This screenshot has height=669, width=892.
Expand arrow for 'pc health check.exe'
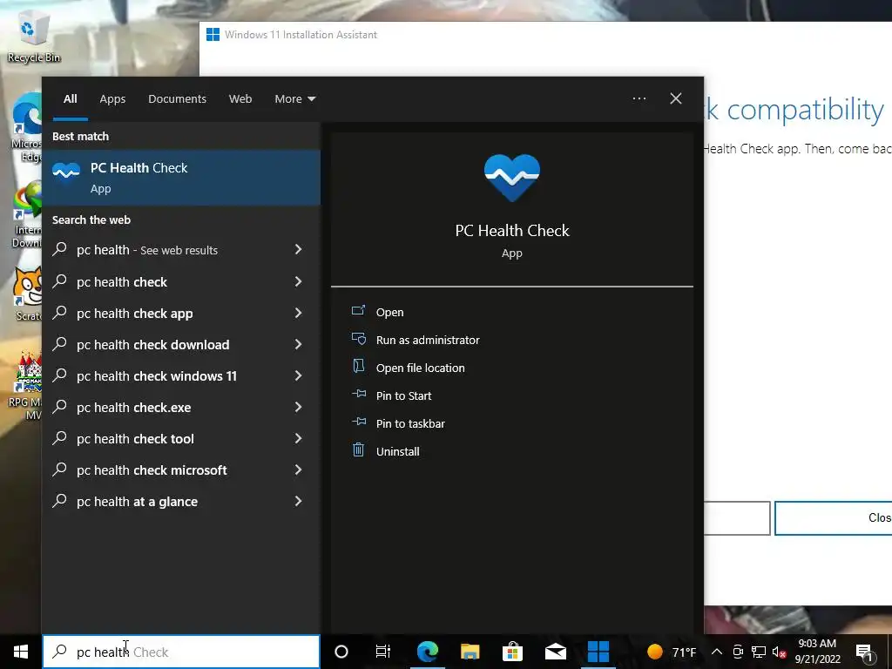298,406
